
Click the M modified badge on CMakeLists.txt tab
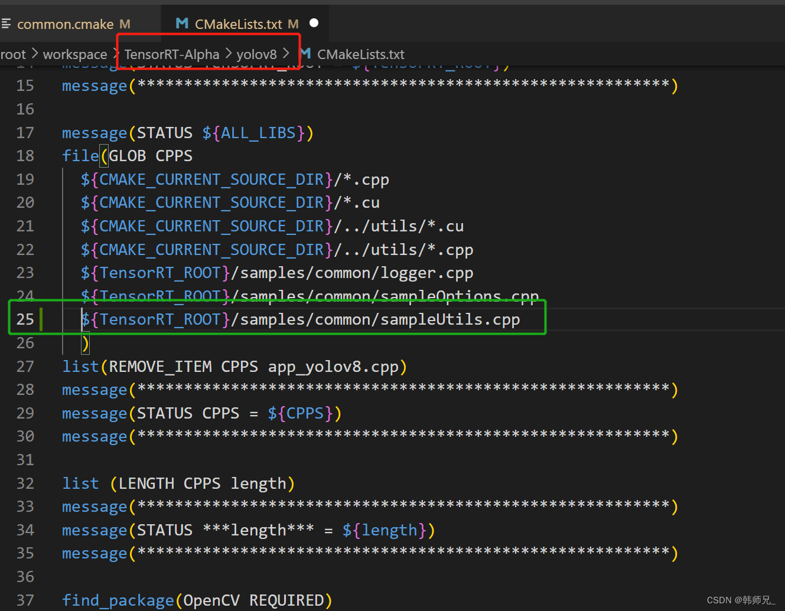(293, 23)
